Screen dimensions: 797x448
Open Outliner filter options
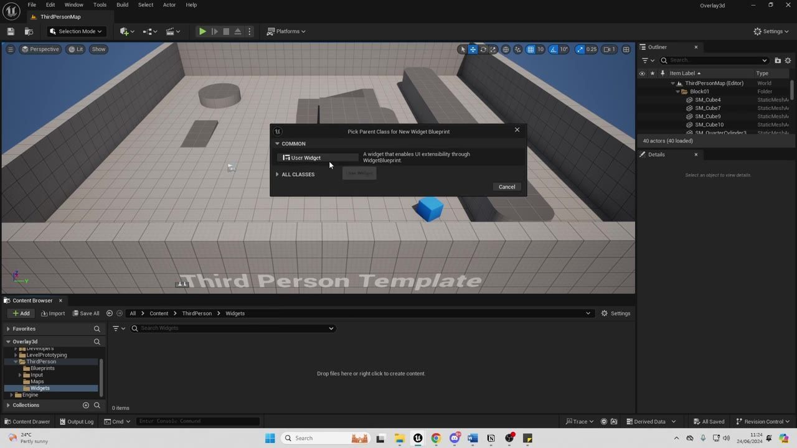tap(648, 60)
